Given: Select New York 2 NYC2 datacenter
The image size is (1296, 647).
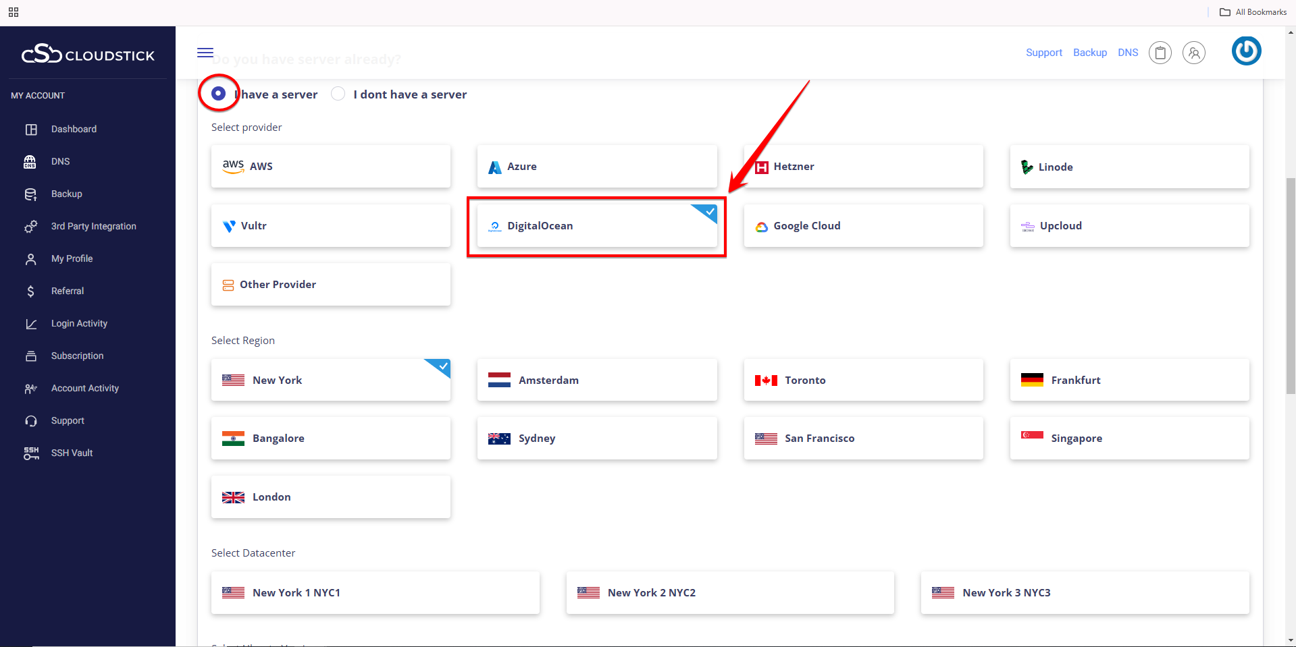Looking at the screenshot, I should coord(729,592).
